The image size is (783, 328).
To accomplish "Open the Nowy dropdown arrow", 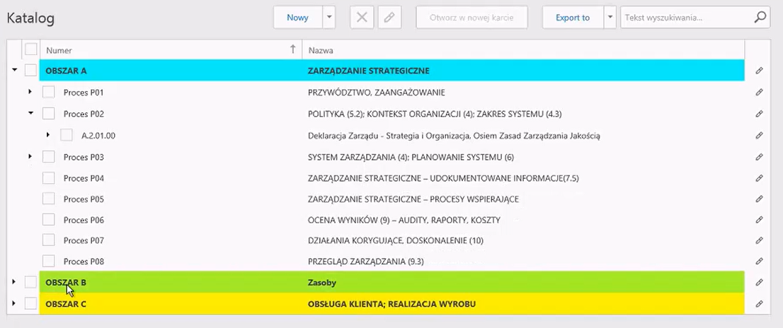I will pyautogui.click(x=329, y=18).
